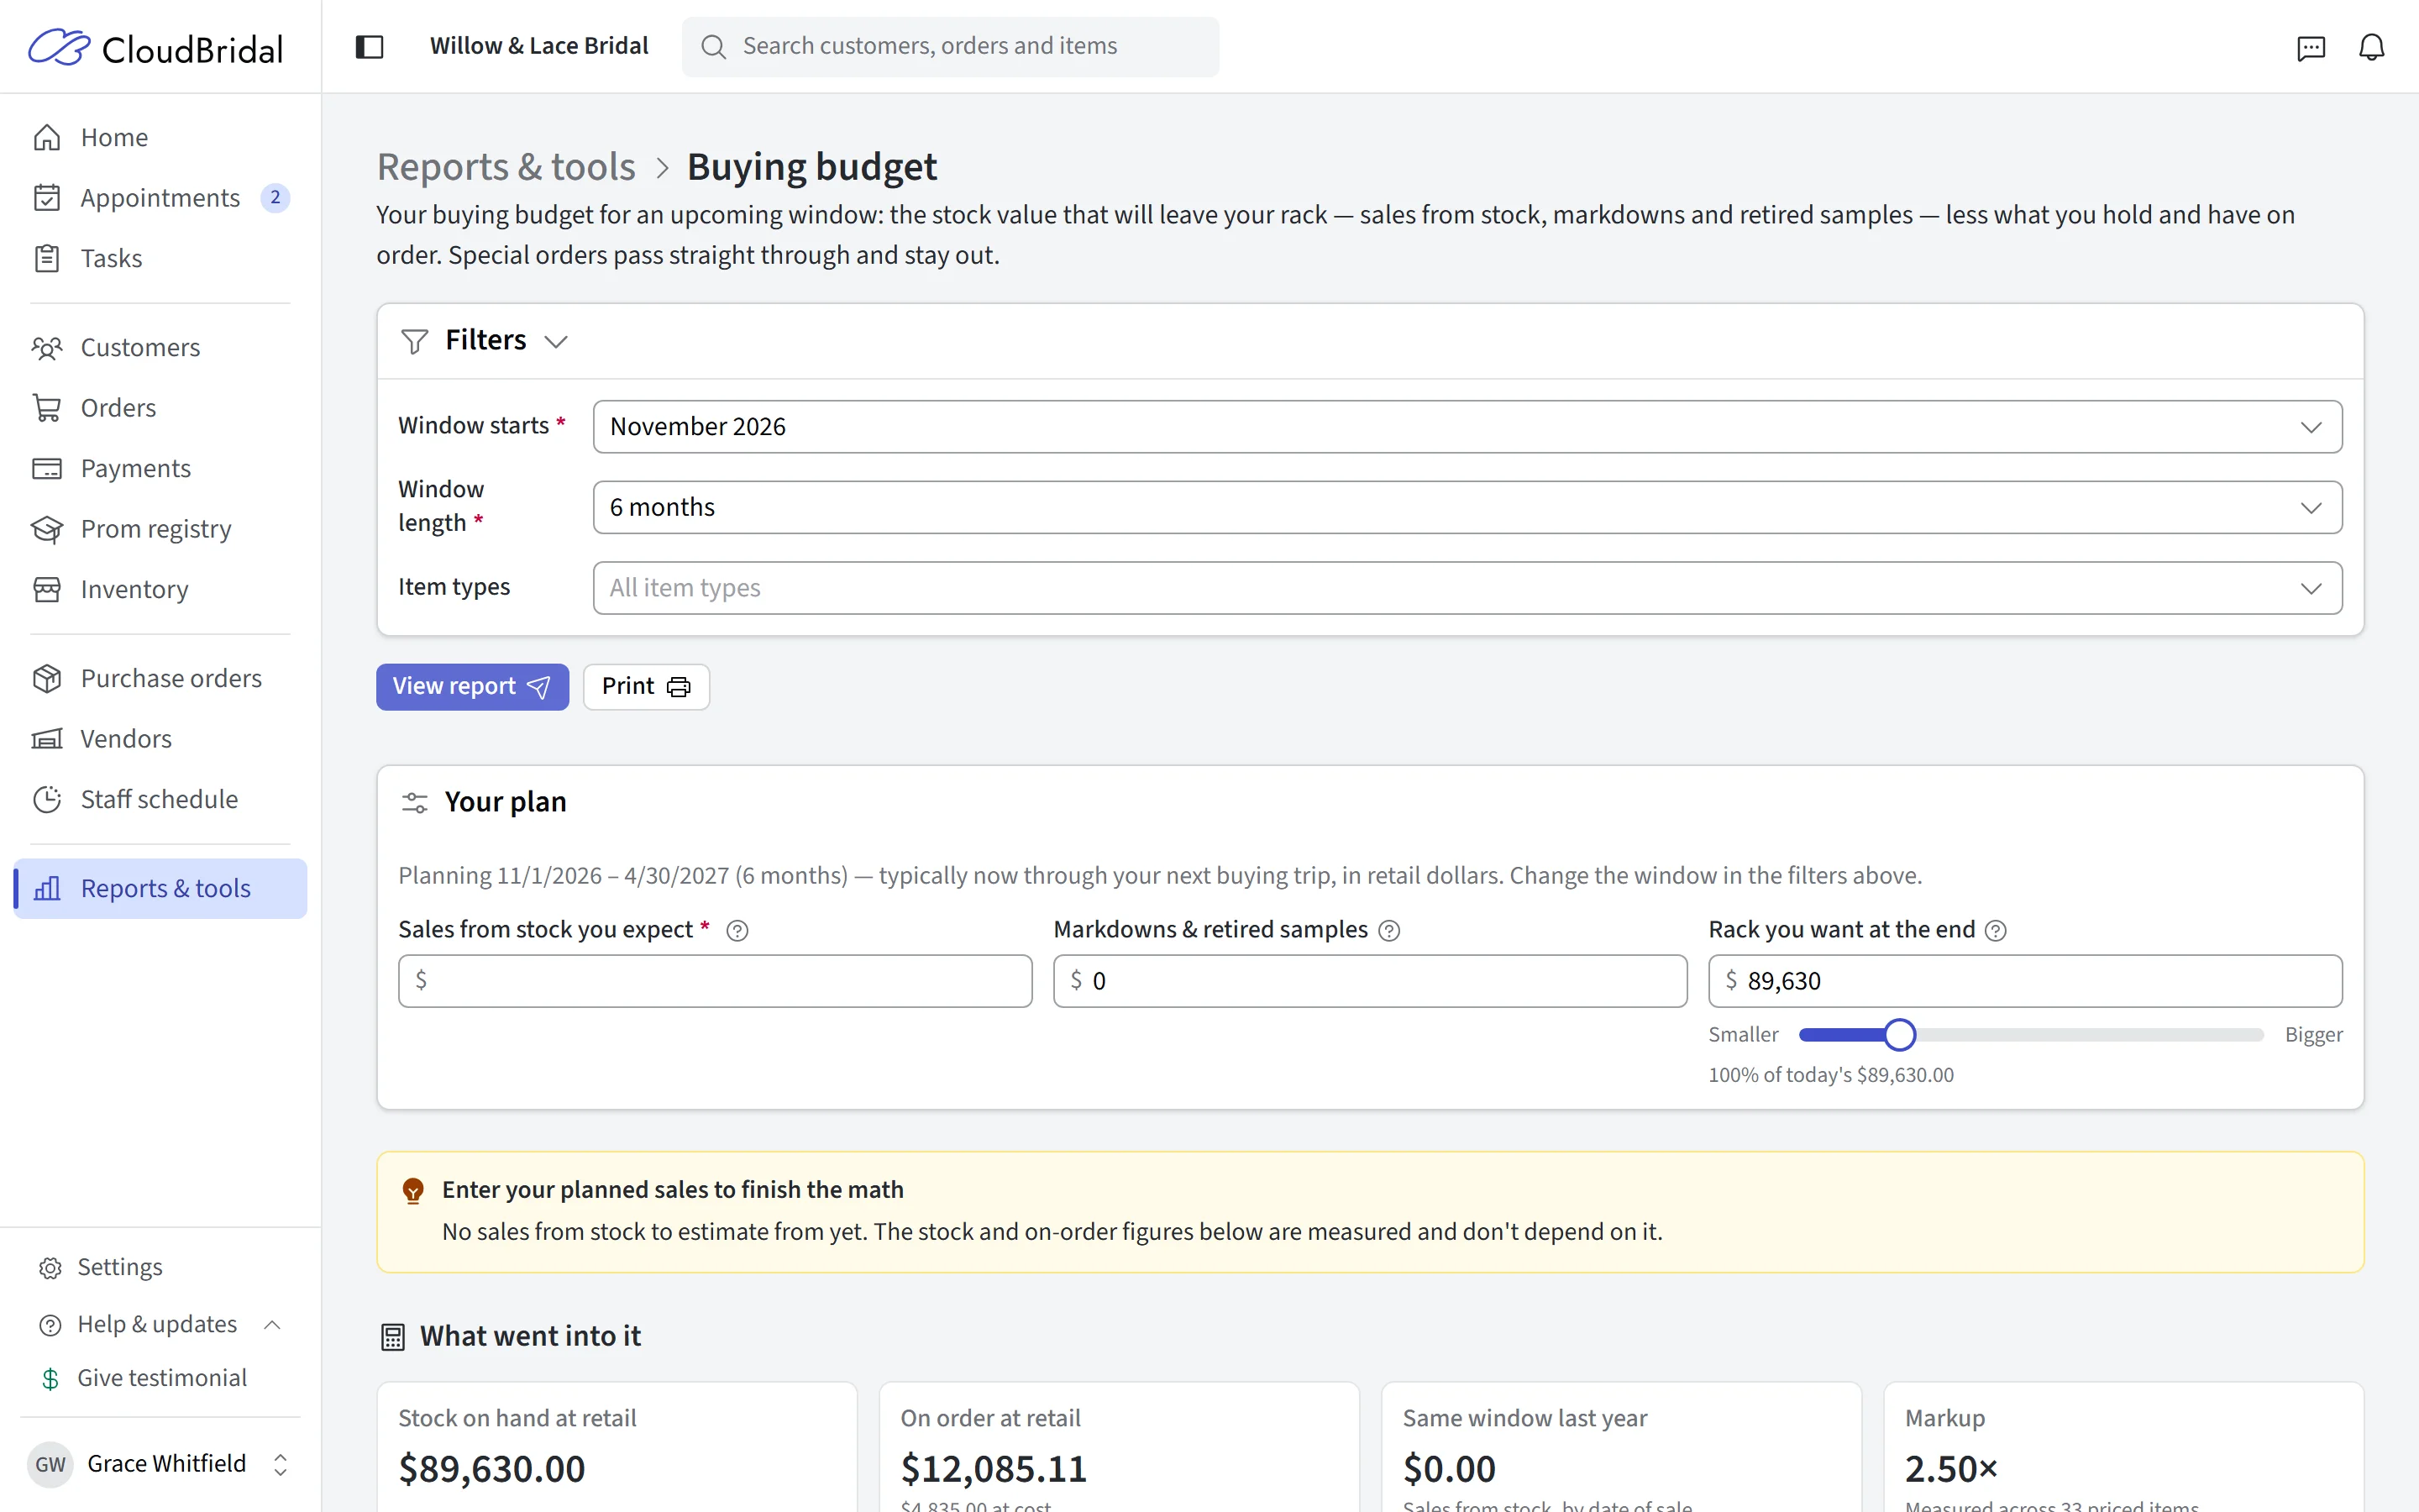Image resolution: width=2419 pixels, height=1512 pixels.
Task: Click Give testimonial link
Action: tap(160, 1378)
